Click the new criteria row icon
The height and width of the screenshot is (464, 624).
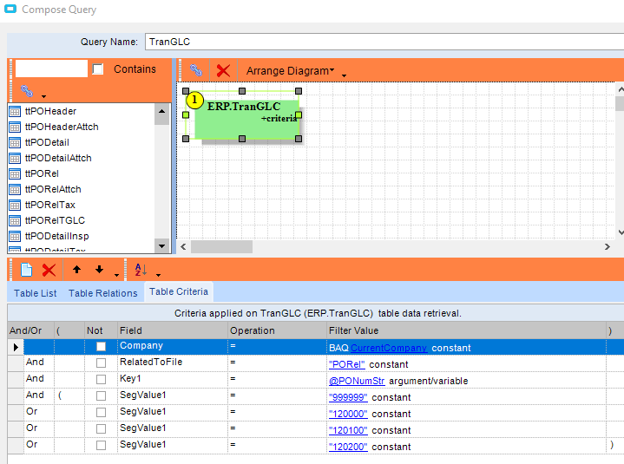[x=26, y=271]
